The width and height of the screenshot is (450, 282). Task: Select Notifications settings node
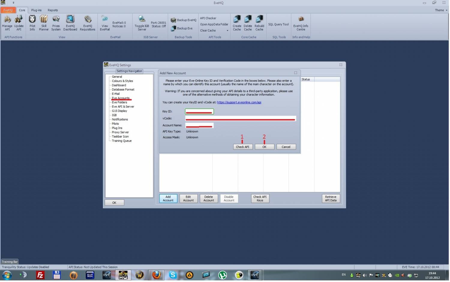(x=120, y=119)
